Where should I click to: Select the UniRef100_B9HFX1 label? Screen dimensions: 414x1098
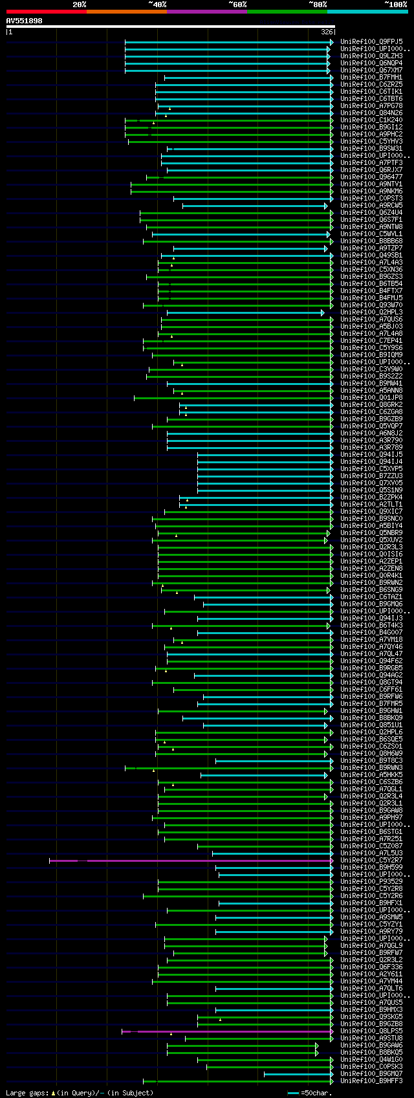click(x=371, y=903)
